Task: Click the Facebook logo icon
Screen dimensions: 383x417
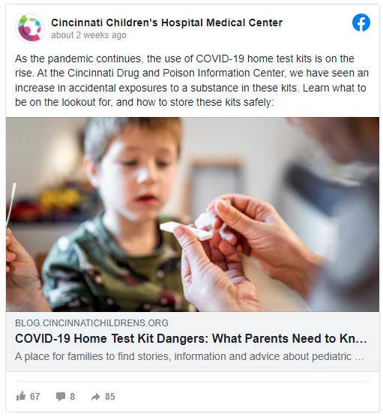Action: click(x=361, y=22)
